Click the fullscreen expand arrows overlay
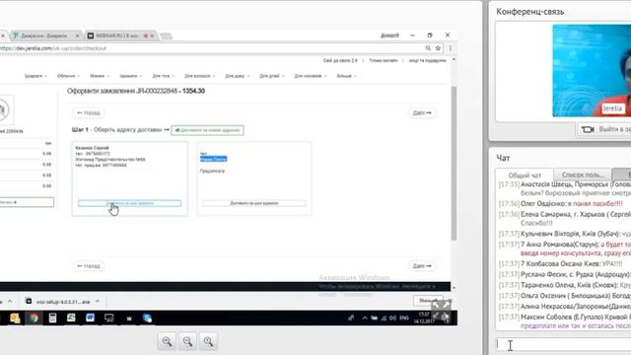This screenshot has height=355, width=631. pyautogui.click(x=441, y=311)
